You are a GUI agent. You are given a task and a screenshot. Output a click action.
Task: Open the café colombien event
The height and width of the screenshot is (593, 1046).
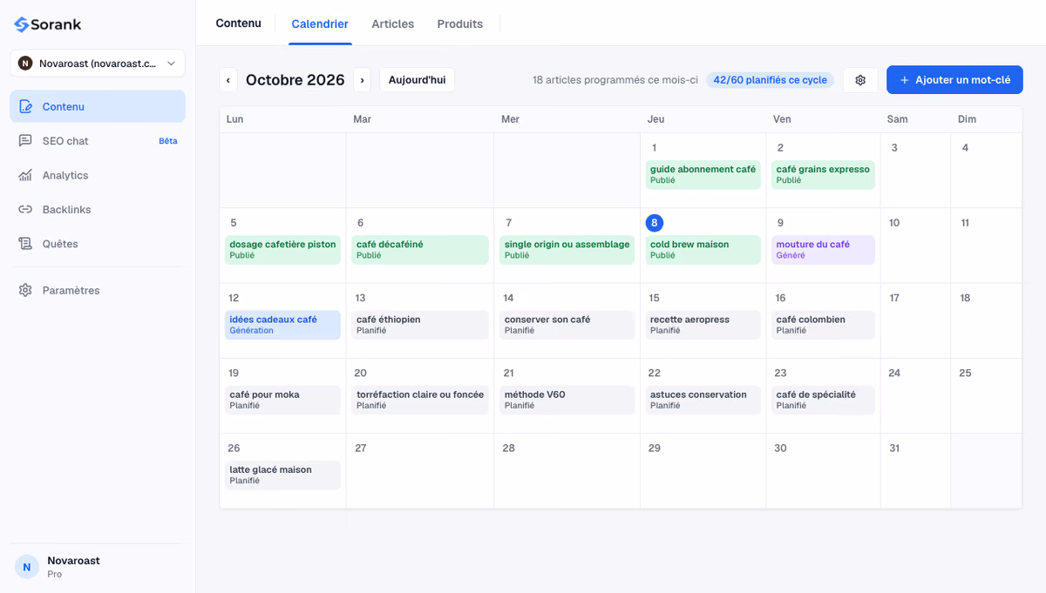[x=823, y=324]
